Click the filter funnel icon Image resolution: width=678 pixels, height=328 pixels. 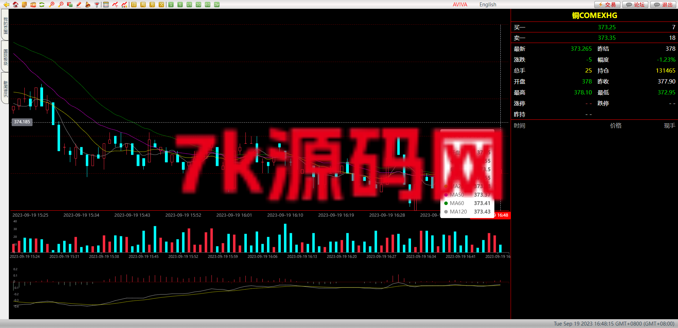(x=97, y=5)
